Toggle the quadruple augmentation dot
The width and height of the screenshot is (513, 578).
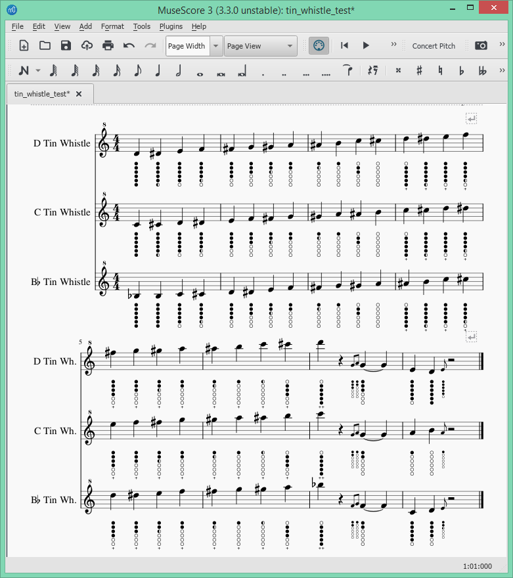[x=326, y=74]
